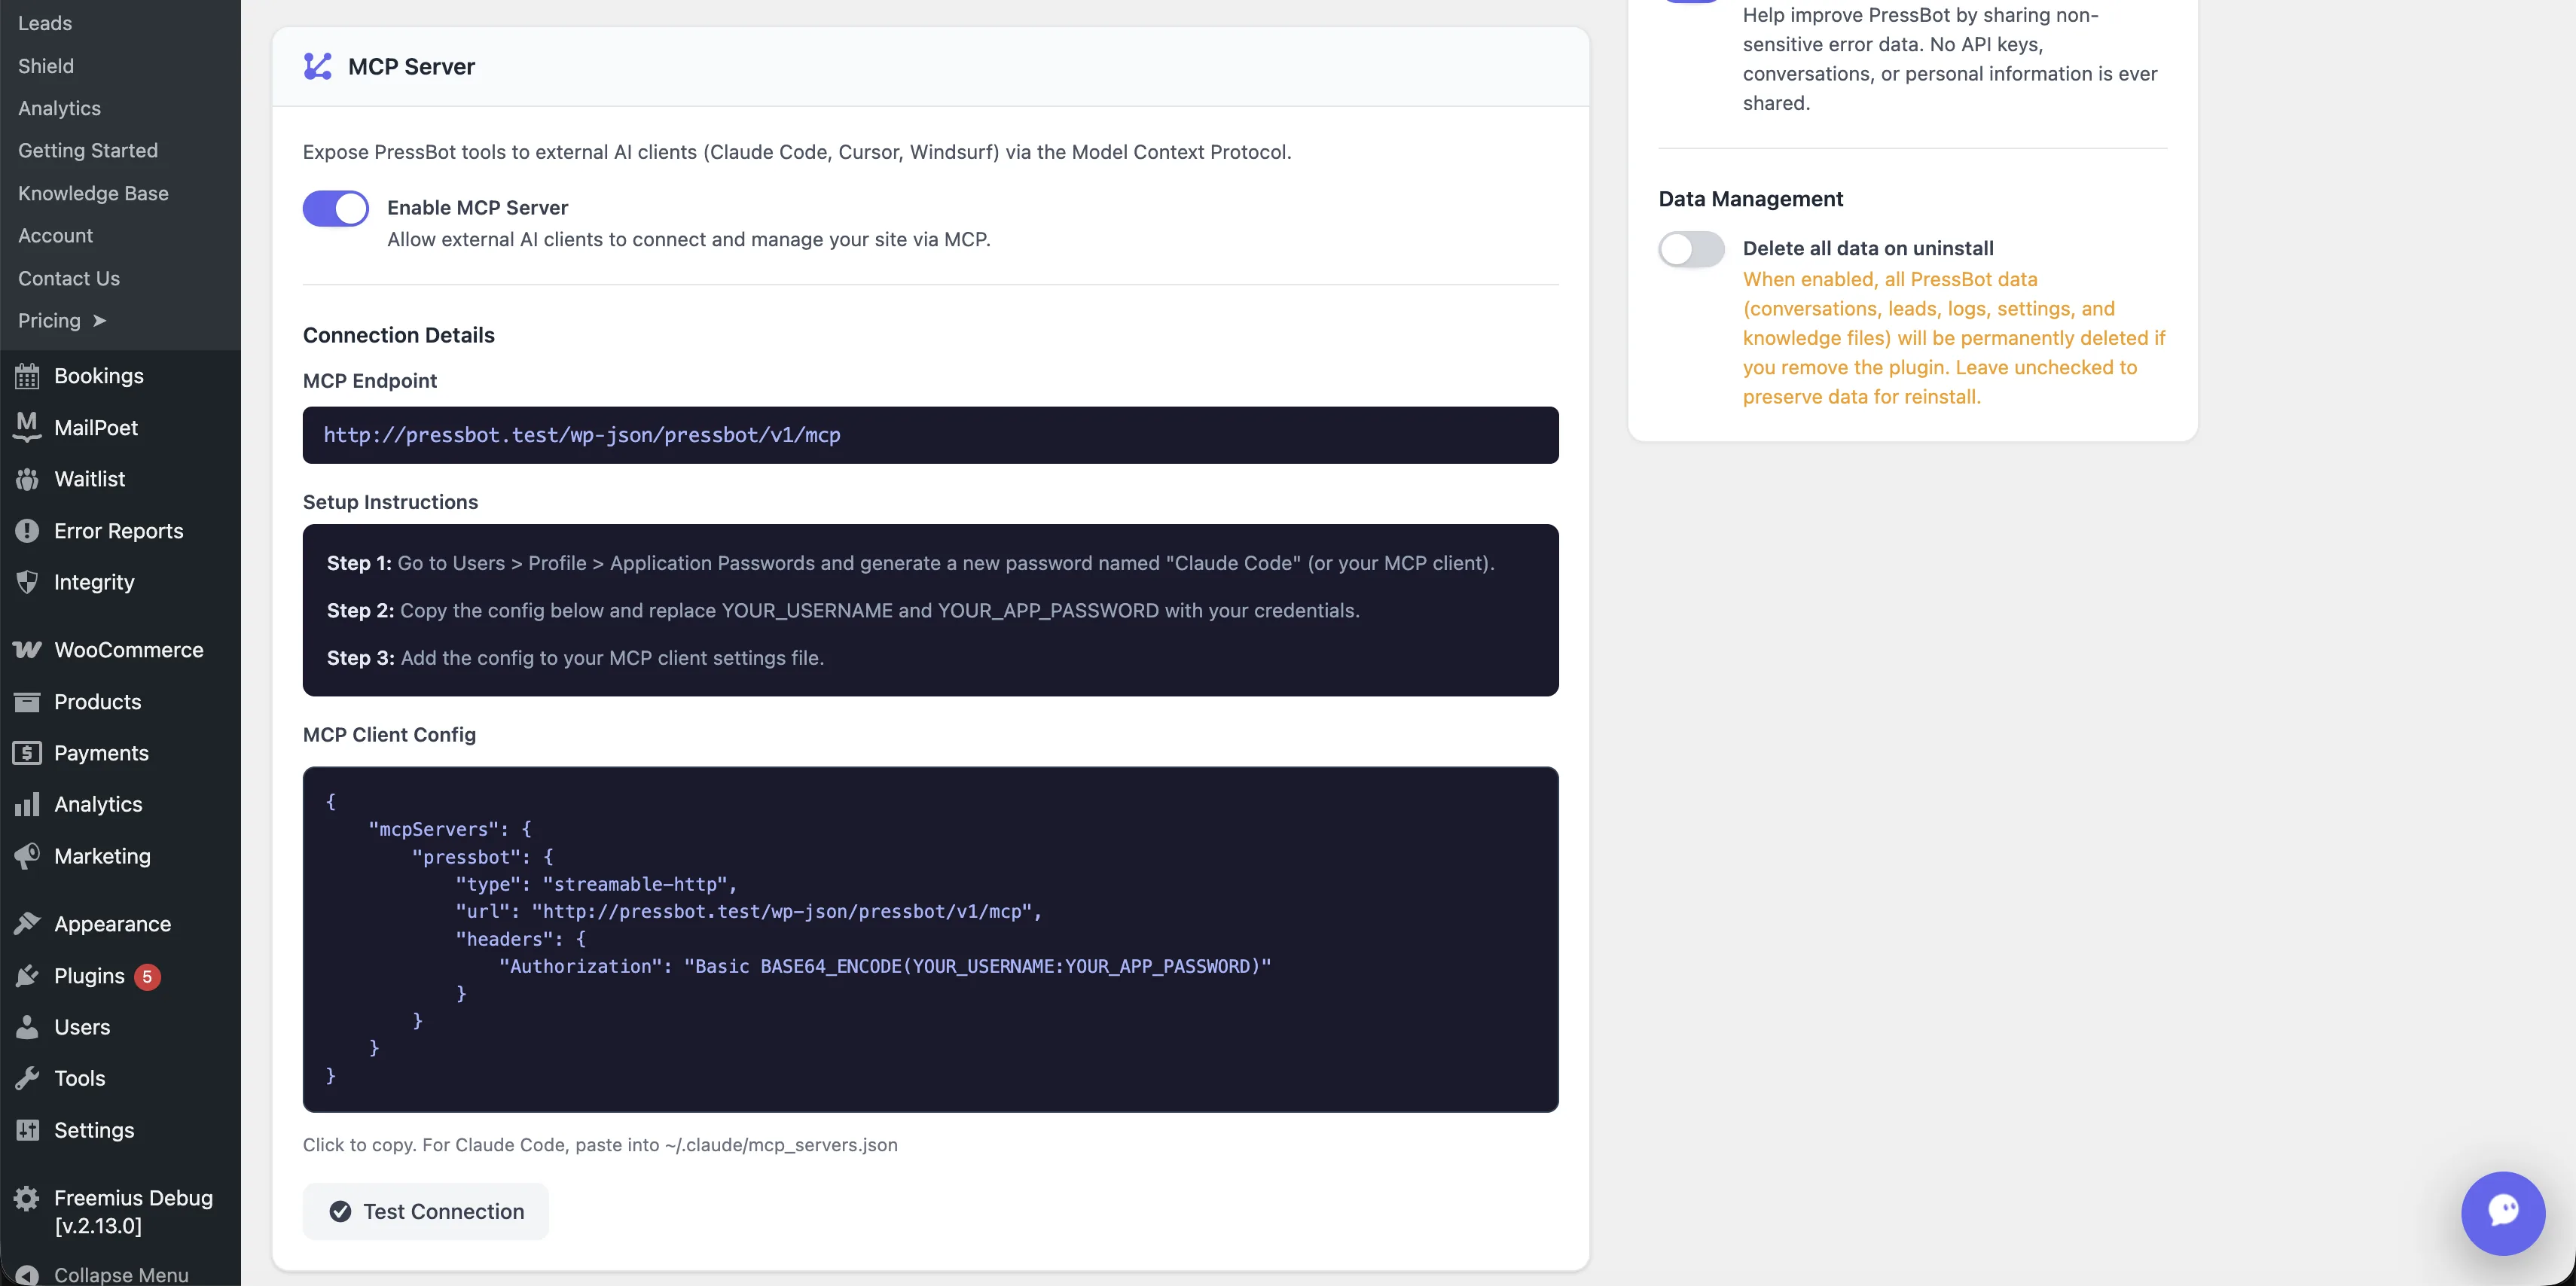Click the Products archive icon
The image size is (2576, 1286).
pyautogui.click(x=27, y=702)
